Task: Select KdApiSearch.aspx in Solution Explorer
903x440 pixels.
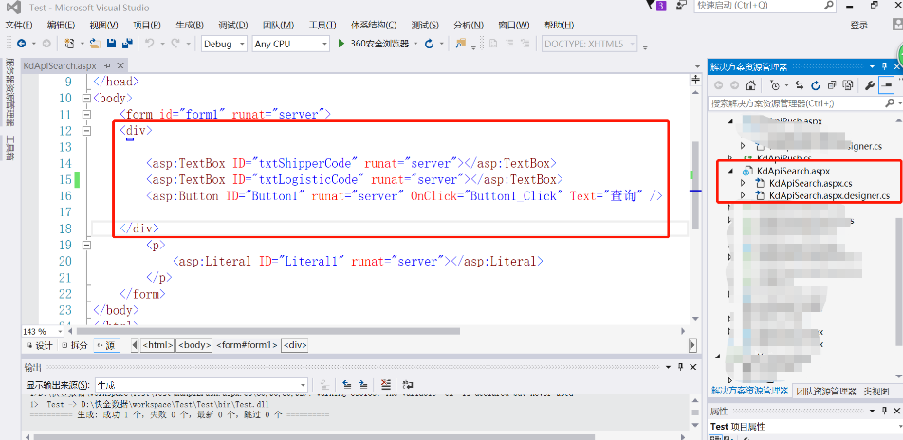Action: tap(793, 171)
